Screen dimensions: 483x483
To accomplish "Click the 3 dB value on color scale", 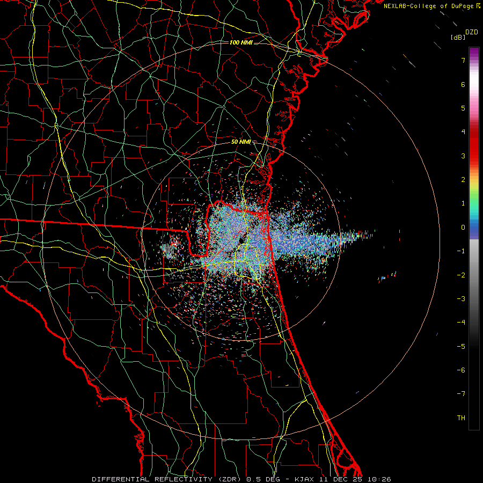I will click(x=463, y=156).
